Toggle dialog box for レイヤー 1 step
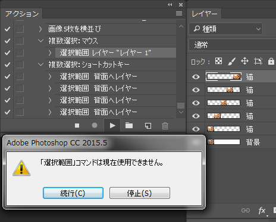Screen dimensions: 276x222 click(x=20, y=53)
